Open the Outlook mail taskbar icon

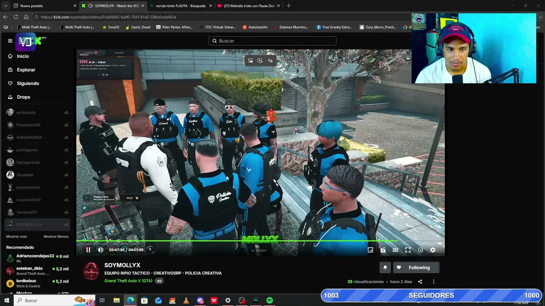point(158,300)
